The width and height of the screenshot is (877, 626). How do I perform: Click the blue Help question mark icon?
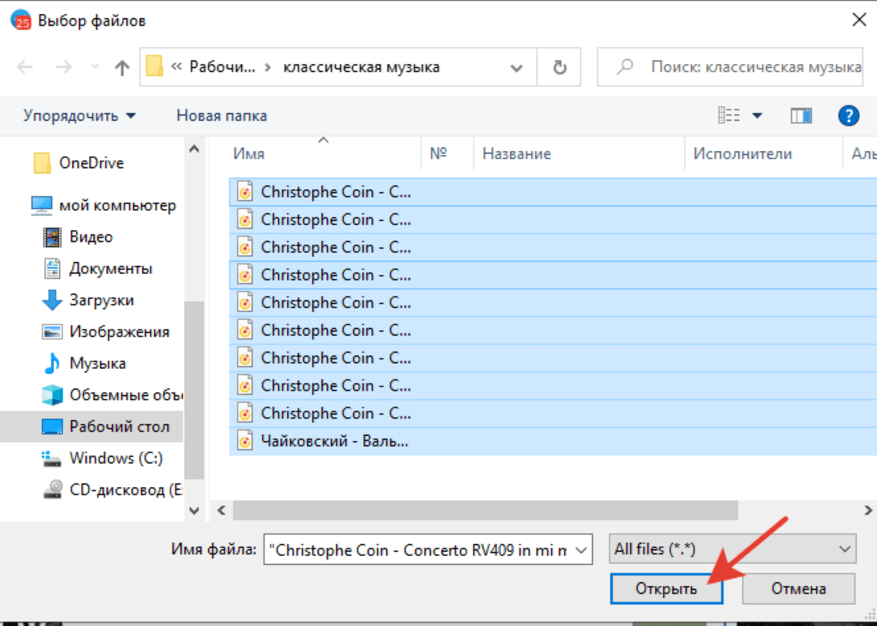[x=847, y=115]
